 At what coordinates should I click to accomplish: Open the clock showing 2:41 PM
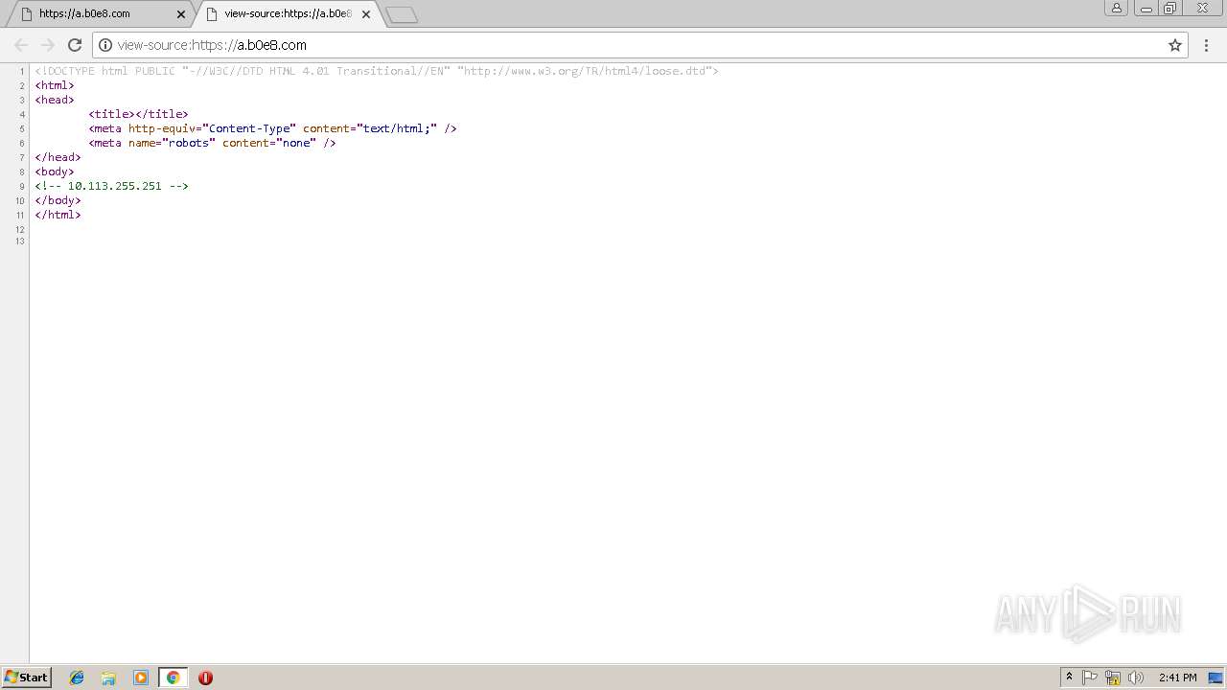pos(1177,678)
